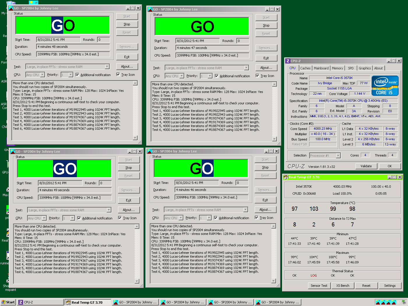The width and height of the screenshot is (408, 306).
Task: Click log scroll-down arrow in 47-second SP2004 window
Action: (275, 139)
